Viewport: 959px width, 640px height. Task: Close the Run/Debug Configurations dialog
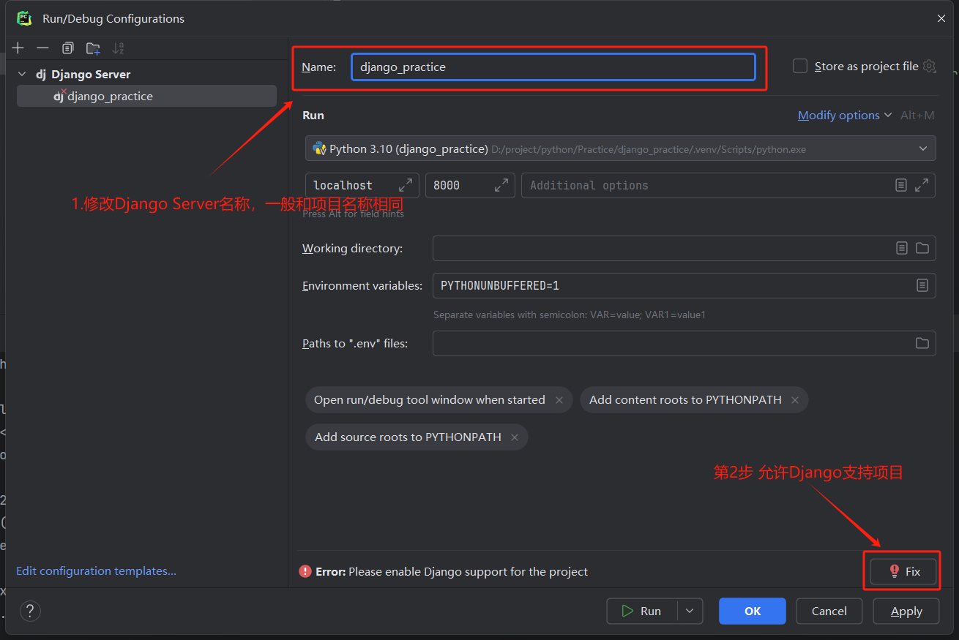941,19
